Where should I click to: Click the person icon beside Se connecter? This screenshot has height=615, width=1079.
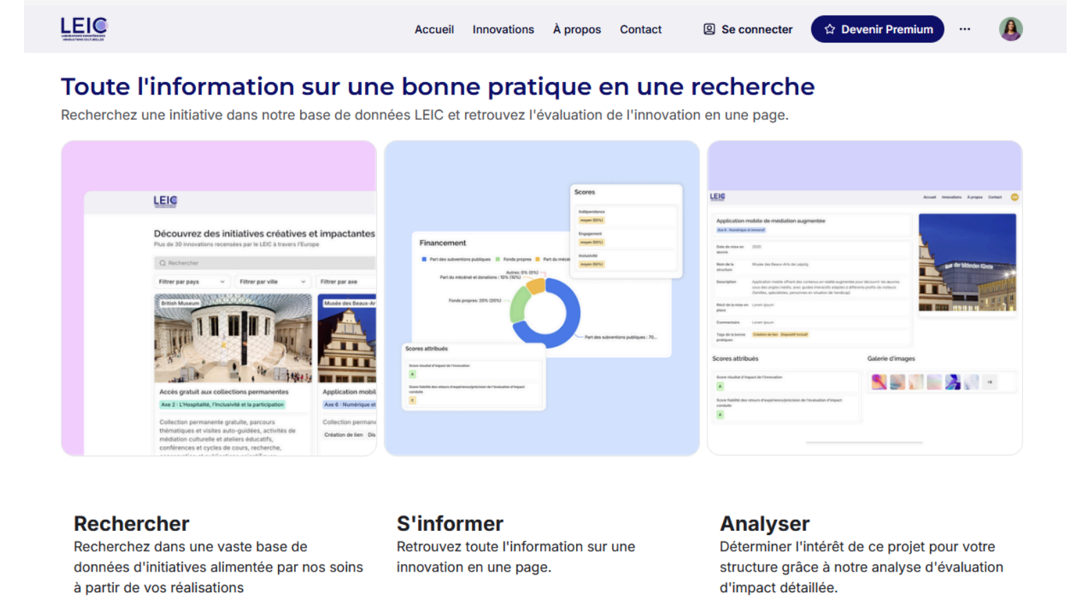[x=709, y=29]
